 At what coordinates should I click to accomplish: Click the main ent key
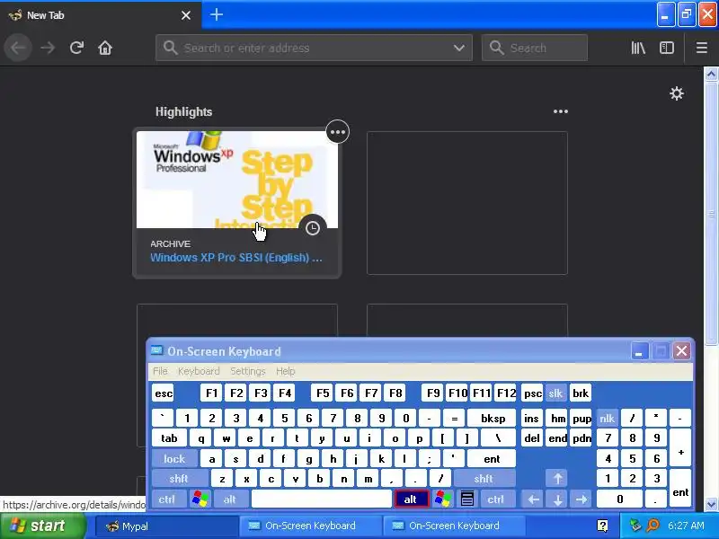tap(492, 459)
